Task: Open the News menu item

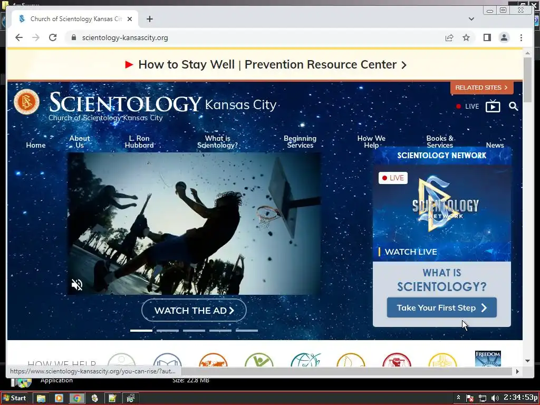Action: click(495, 145)
